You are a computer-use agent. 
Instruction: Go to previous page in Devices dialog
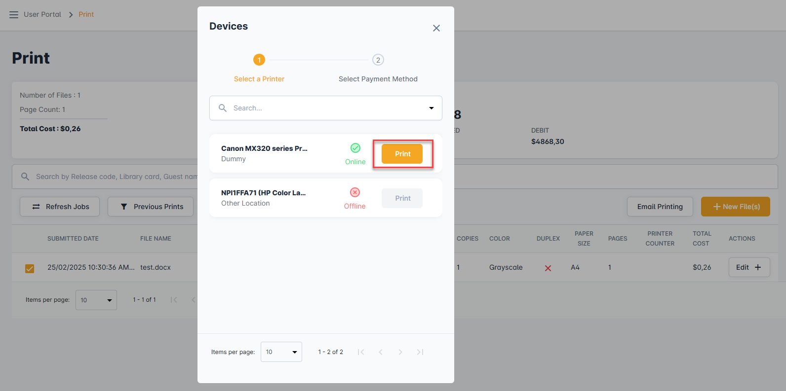click(381, 352)
